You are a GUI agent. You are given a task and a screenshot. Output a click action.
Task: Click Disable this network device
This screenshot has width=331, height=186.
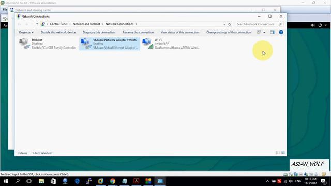coord(58,32)
